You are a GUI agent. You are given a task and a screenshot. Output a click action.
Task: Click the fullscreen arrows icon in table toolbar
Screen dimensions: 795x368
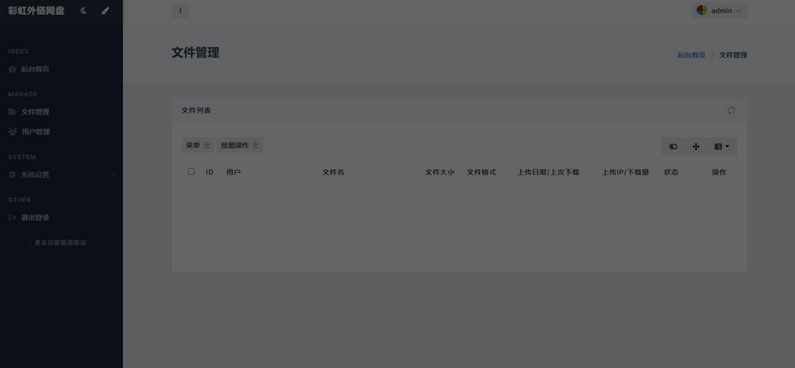coord(696,147)
